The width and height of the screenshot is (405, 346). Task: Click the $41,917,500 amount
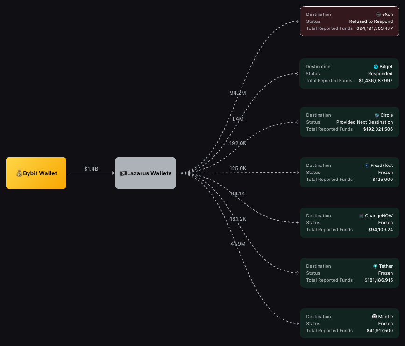[380, 330]
